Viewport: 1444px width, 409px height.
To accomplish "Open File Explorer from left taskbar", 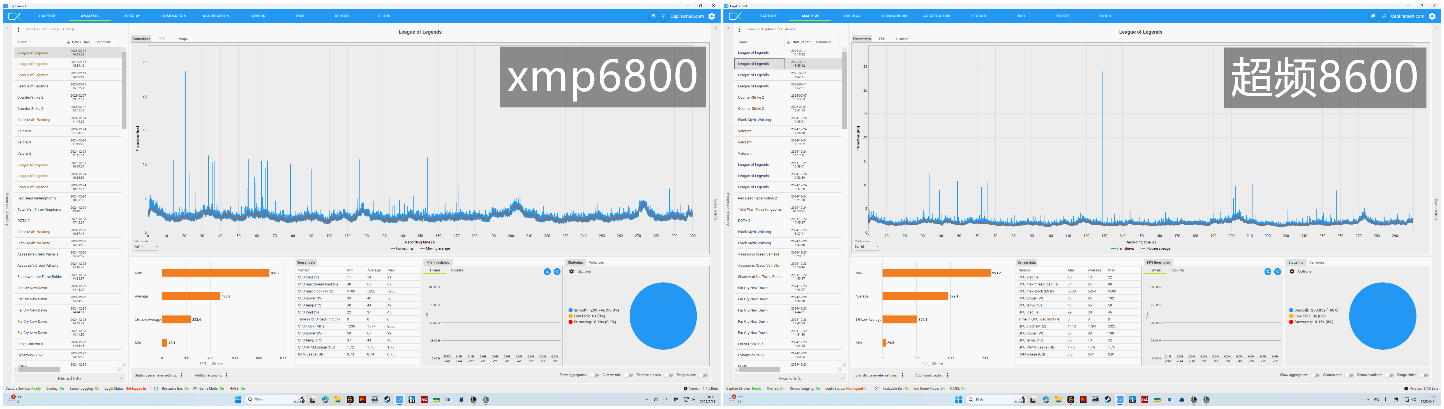I will (338, 399).
